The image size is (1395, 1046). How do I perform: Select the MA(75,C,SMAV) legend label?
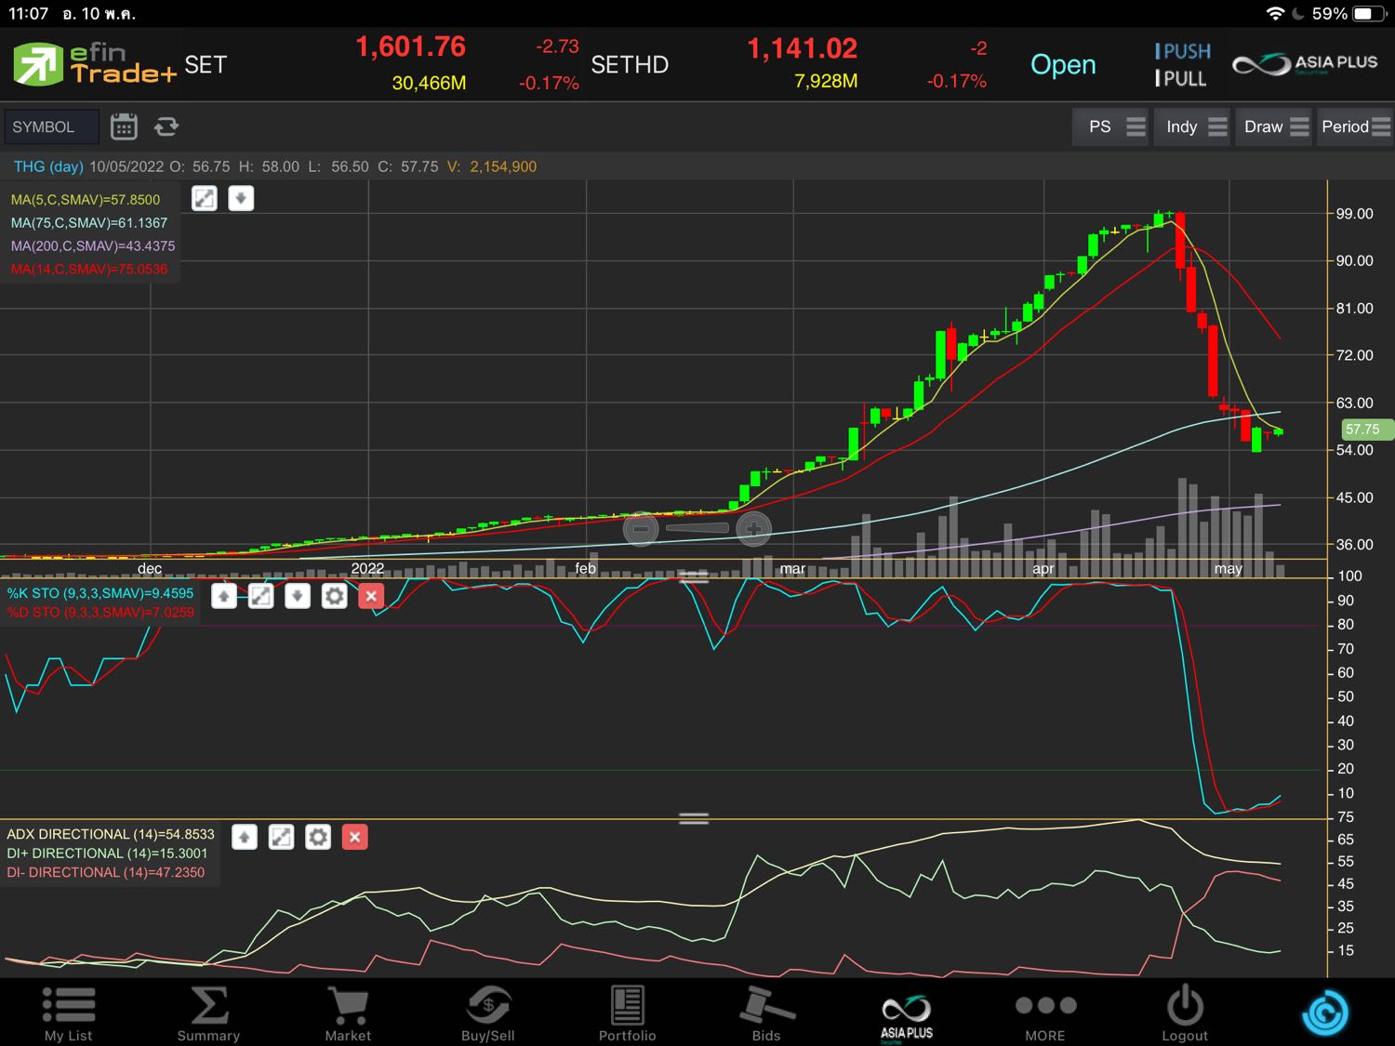(89, 223)
